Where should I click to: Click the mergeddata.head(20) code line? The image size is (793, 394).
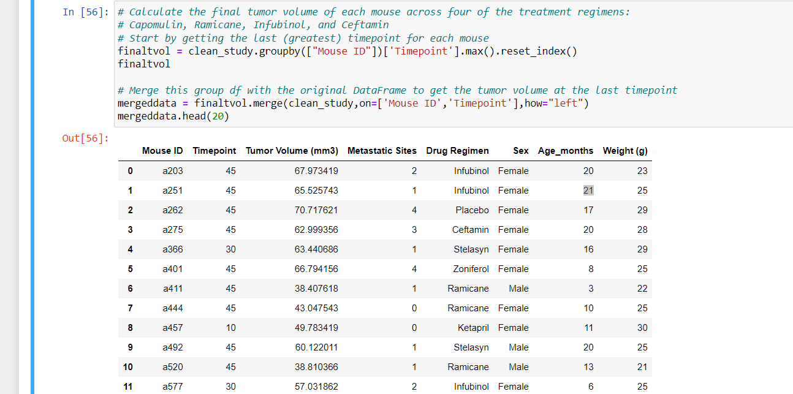(x=173, y=116)
